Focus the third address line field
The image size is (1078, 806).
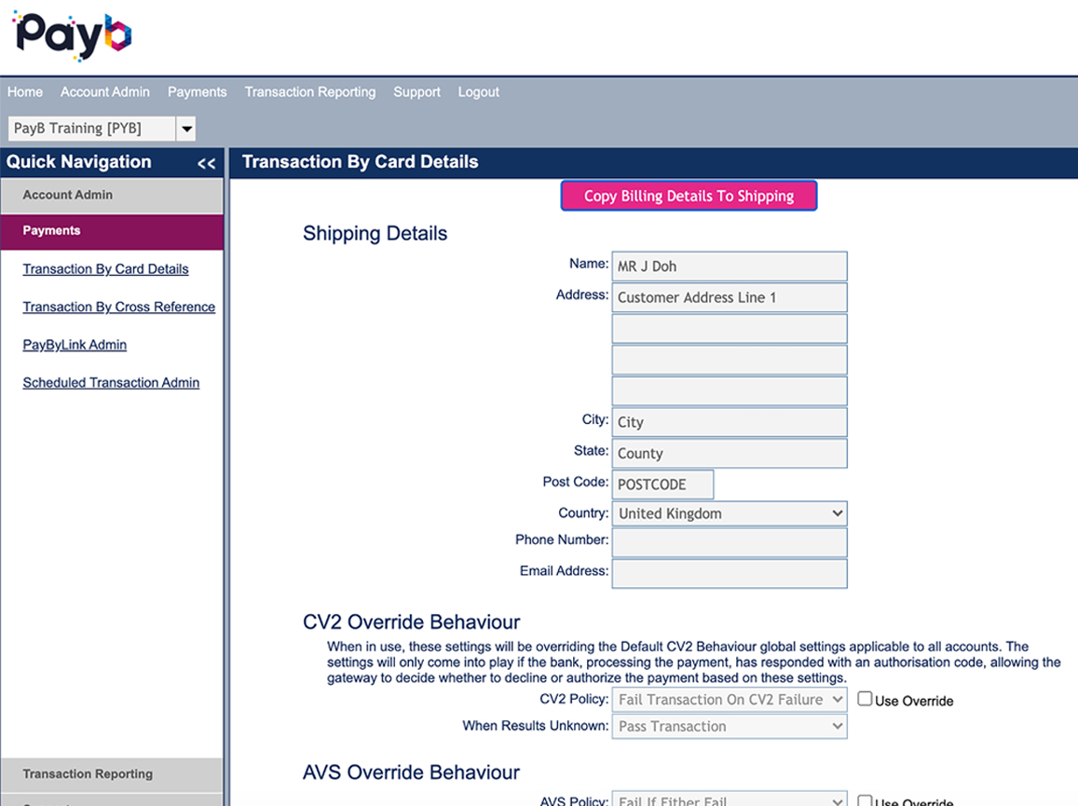(x=730, y=360)
